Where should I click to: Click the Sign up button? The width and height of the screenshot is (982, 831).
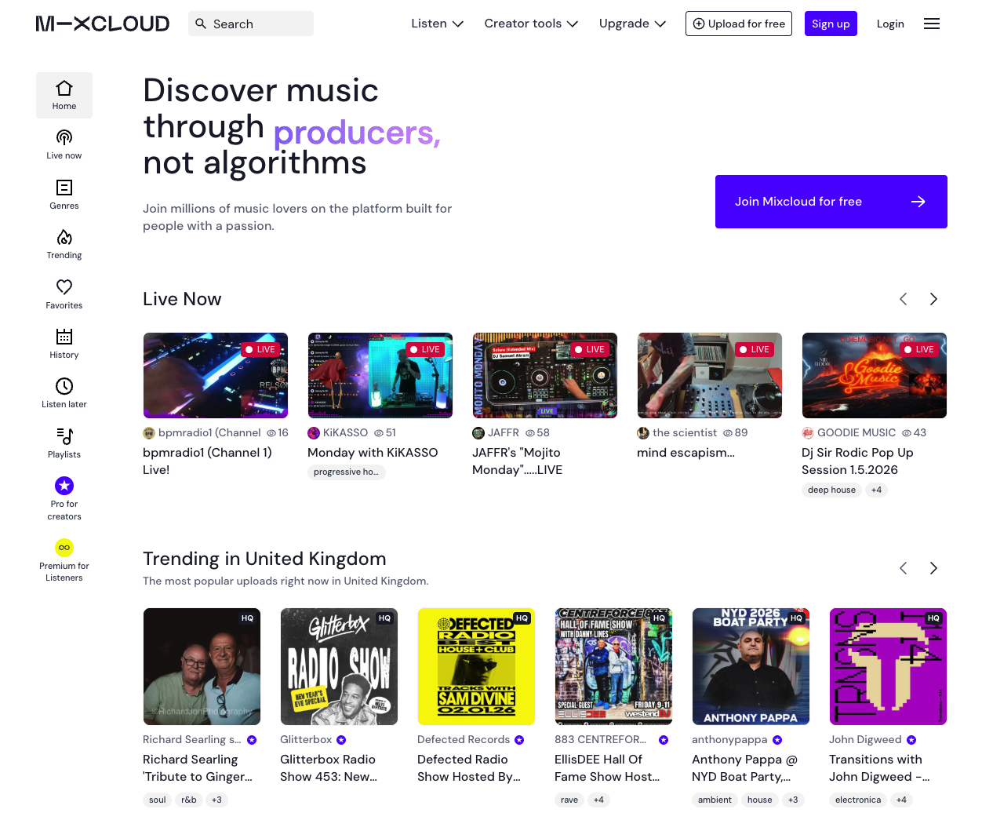click(831, 24)
